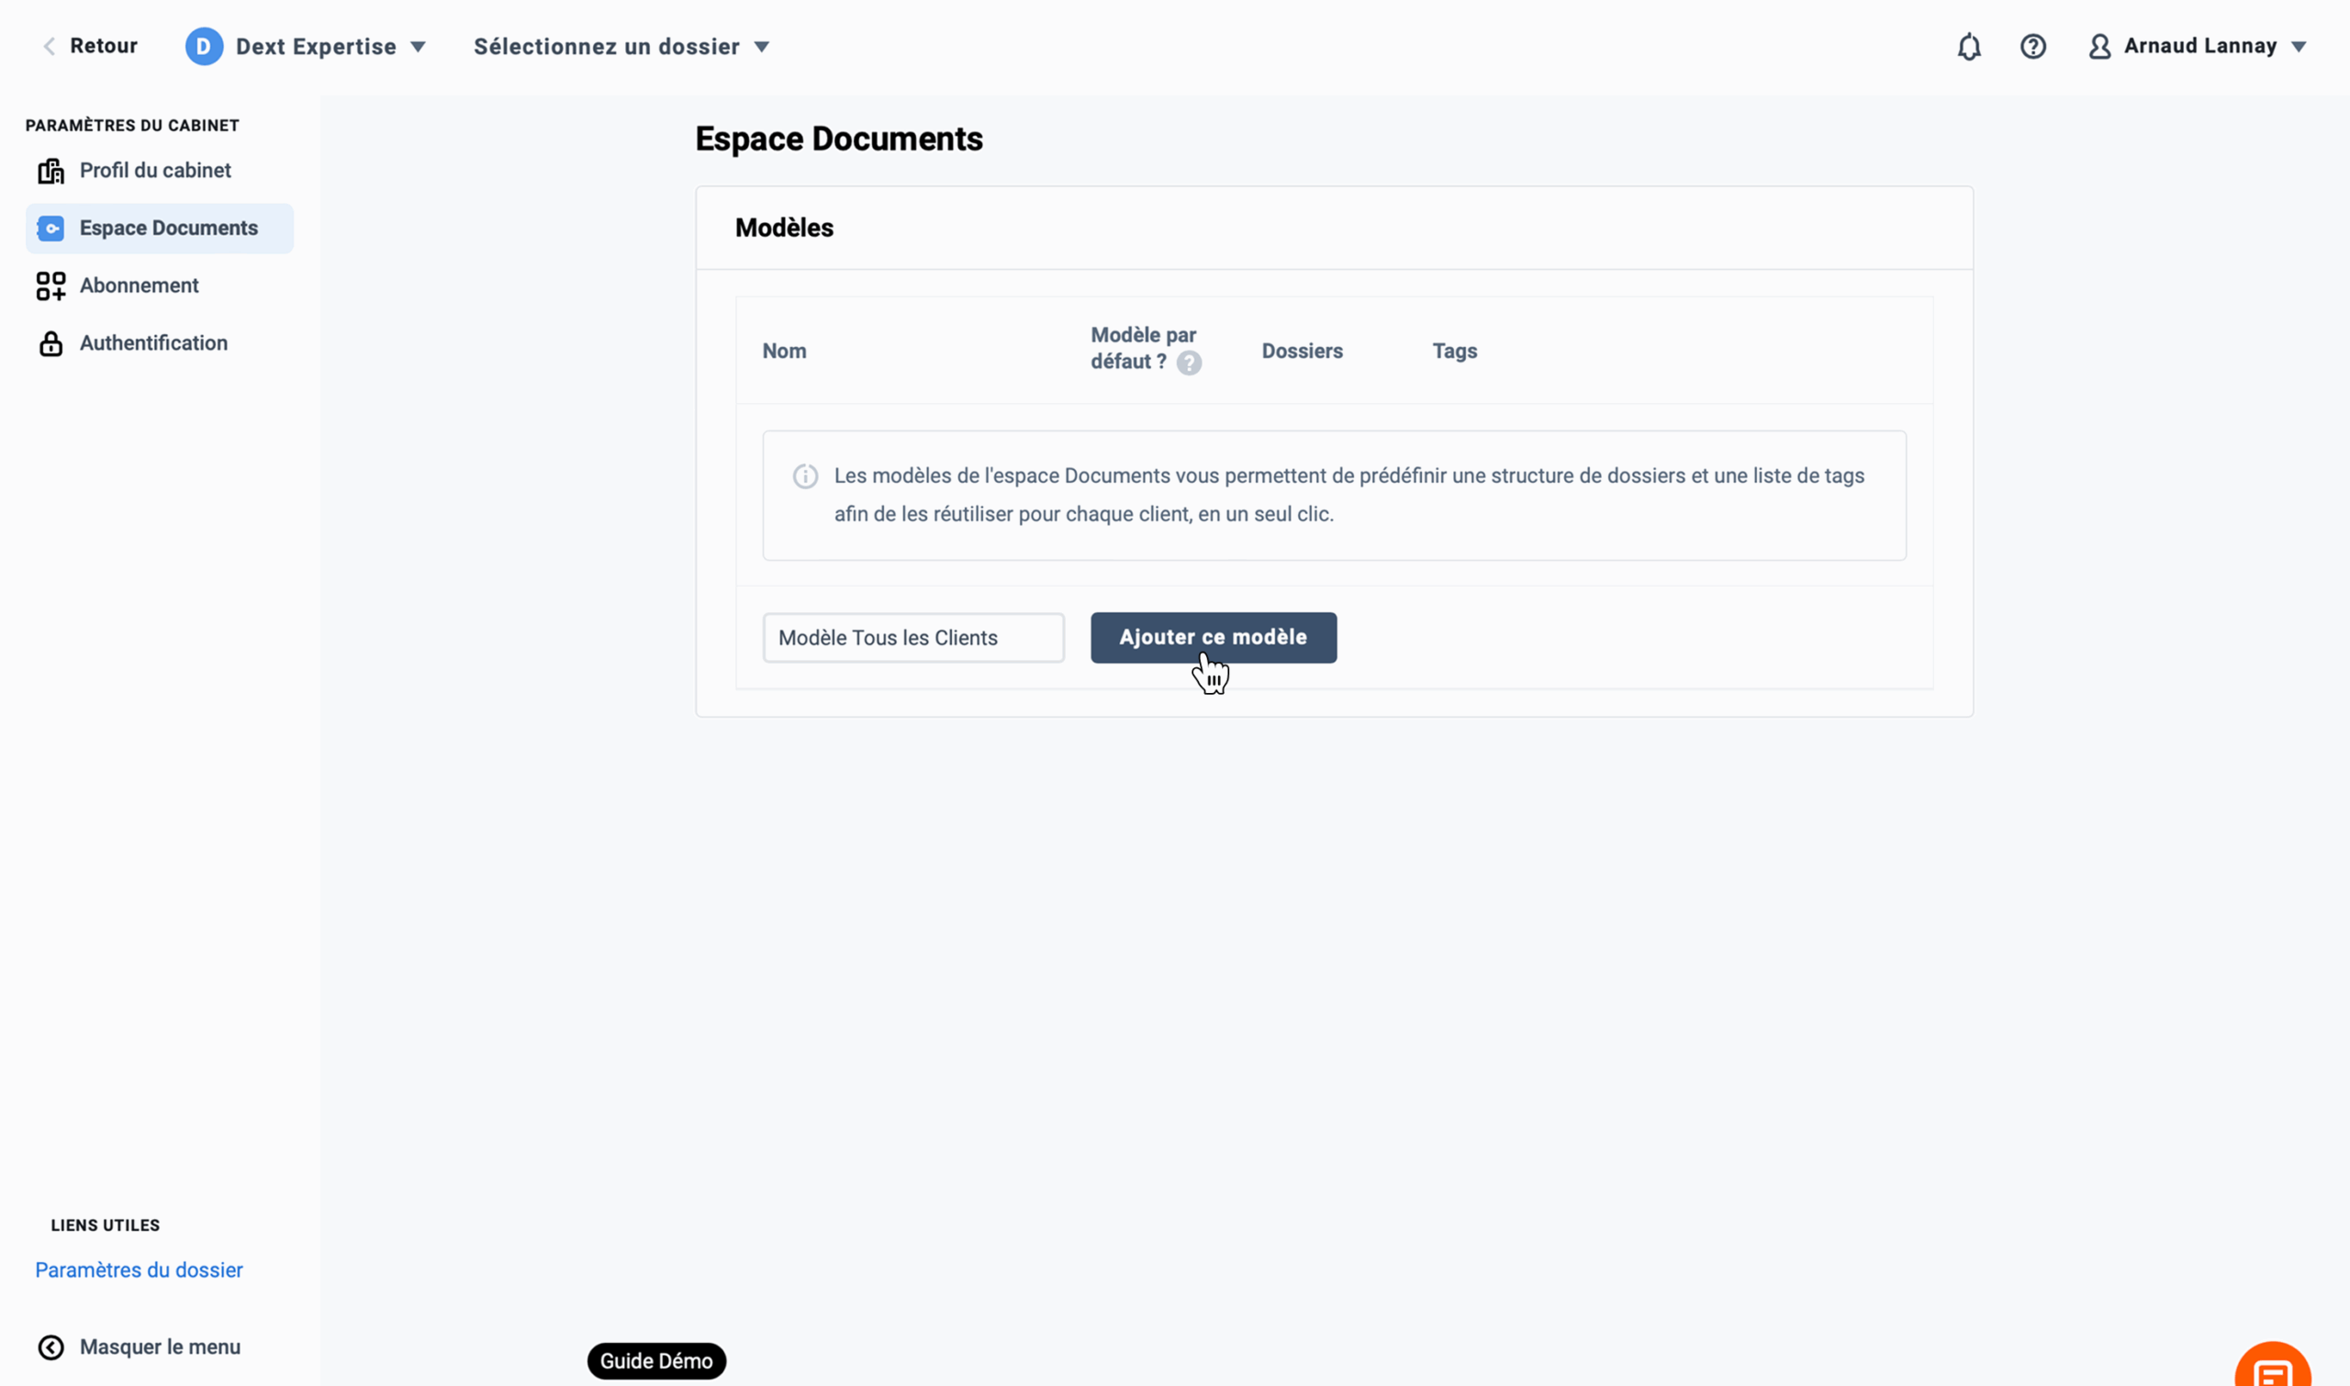Select Espace Documents in the sidebar
This screenshot has width=2350, height=1386.
[x=160, y=229]
